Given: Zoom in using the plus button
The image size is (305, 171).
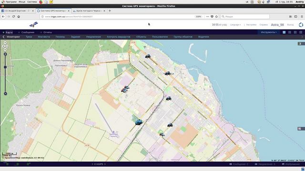Looking at the screenshot, I should [5, 54].
